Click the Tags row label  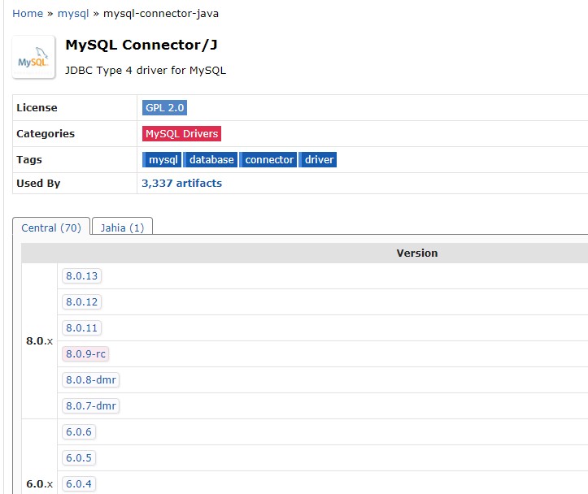(29, 159)
